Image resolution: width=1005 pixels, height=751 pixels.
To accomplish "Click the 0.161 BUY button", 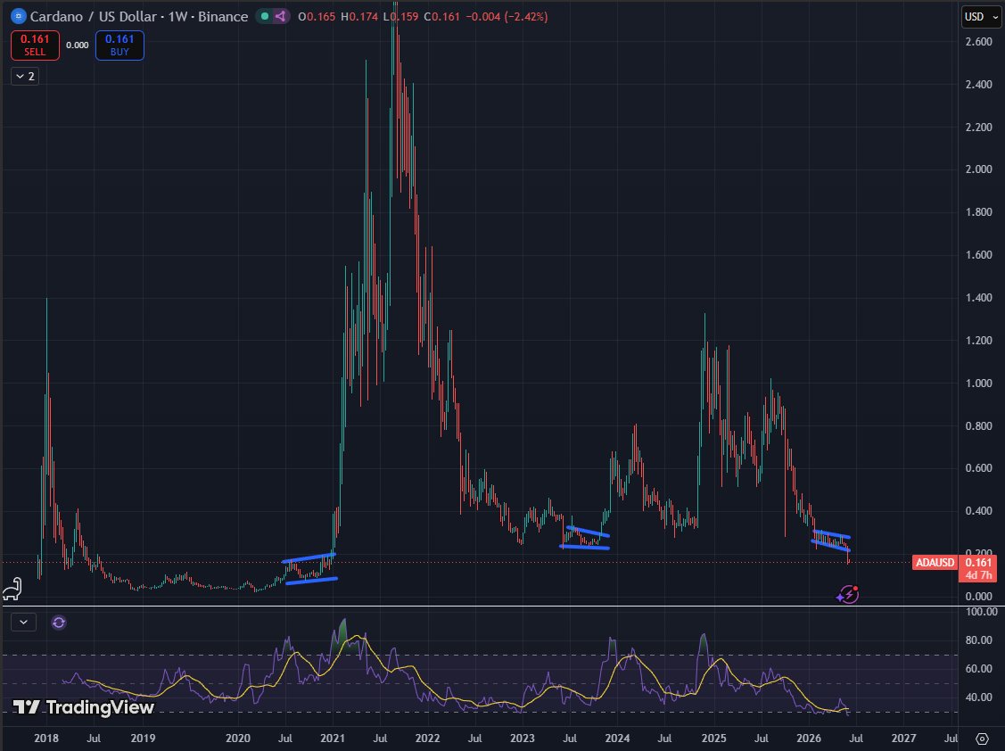I will coord(119,45).
